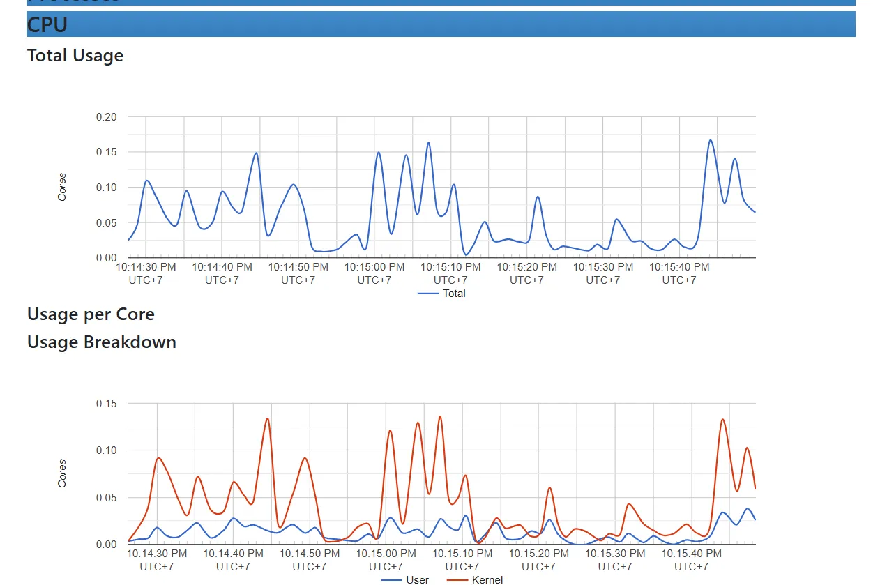The width and height of the screenshot is (887, 585).
Task: Click the 0.00 y-axis label on Total Usage
Action: point(106,258)
